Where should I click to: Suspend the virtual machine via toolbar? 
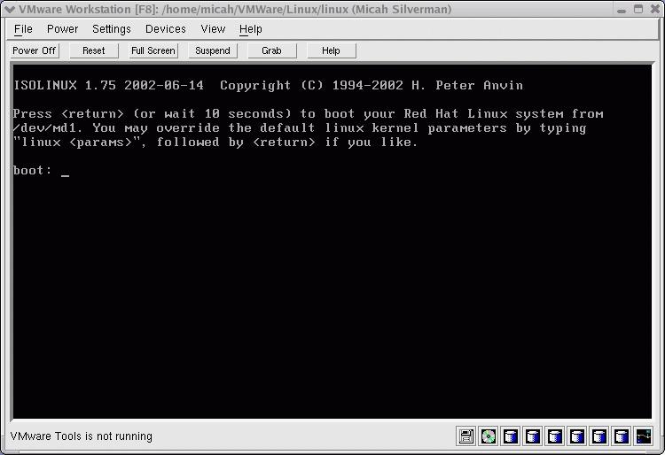tap(213, 50)
